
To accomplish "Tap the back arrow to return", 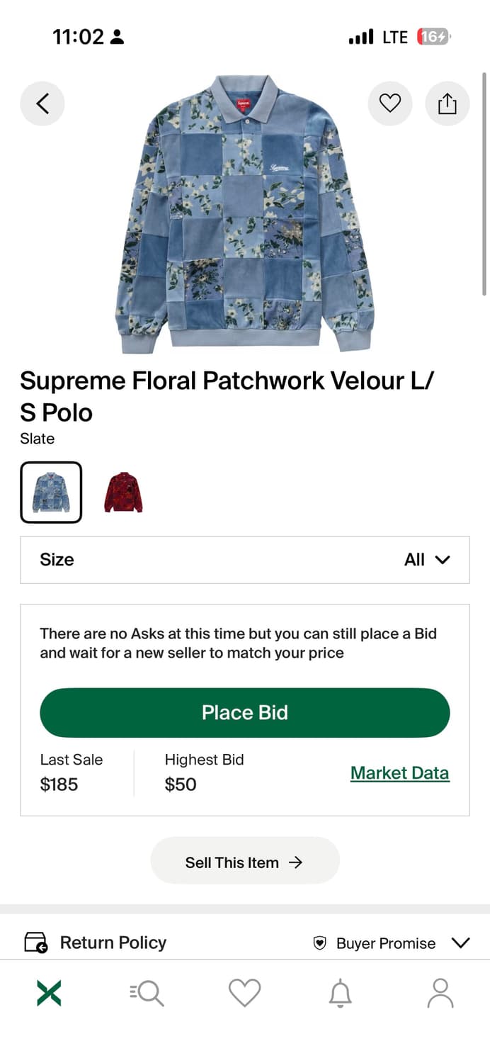I will point(42,103).
